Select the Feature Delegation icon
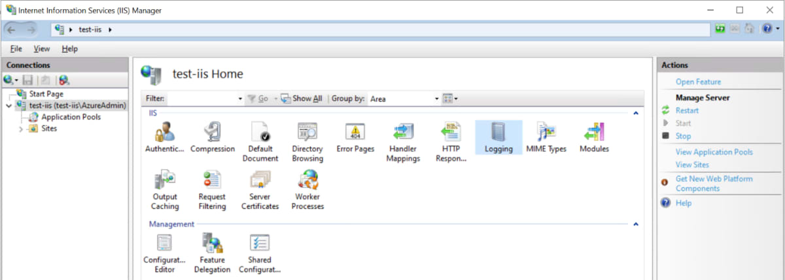 pos(212,253)
